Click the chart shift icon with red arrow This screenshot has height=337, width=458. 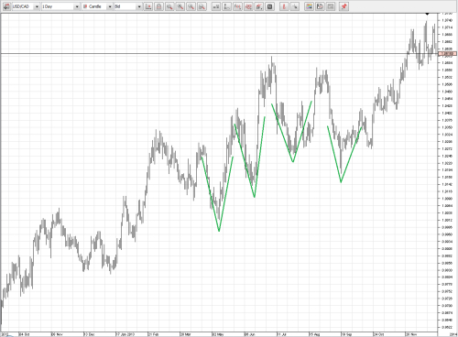[148, 6]
